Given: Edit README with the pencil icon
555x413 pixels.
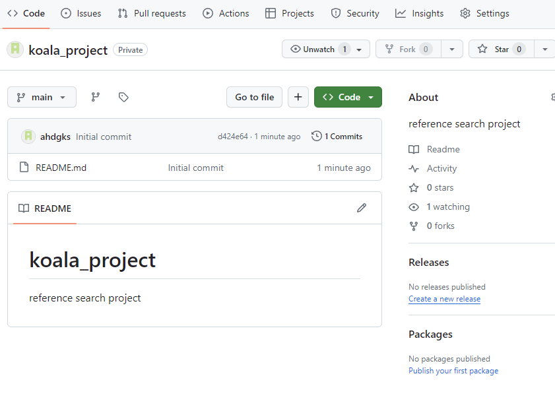Looking at the screenshot, I should 362,208.
